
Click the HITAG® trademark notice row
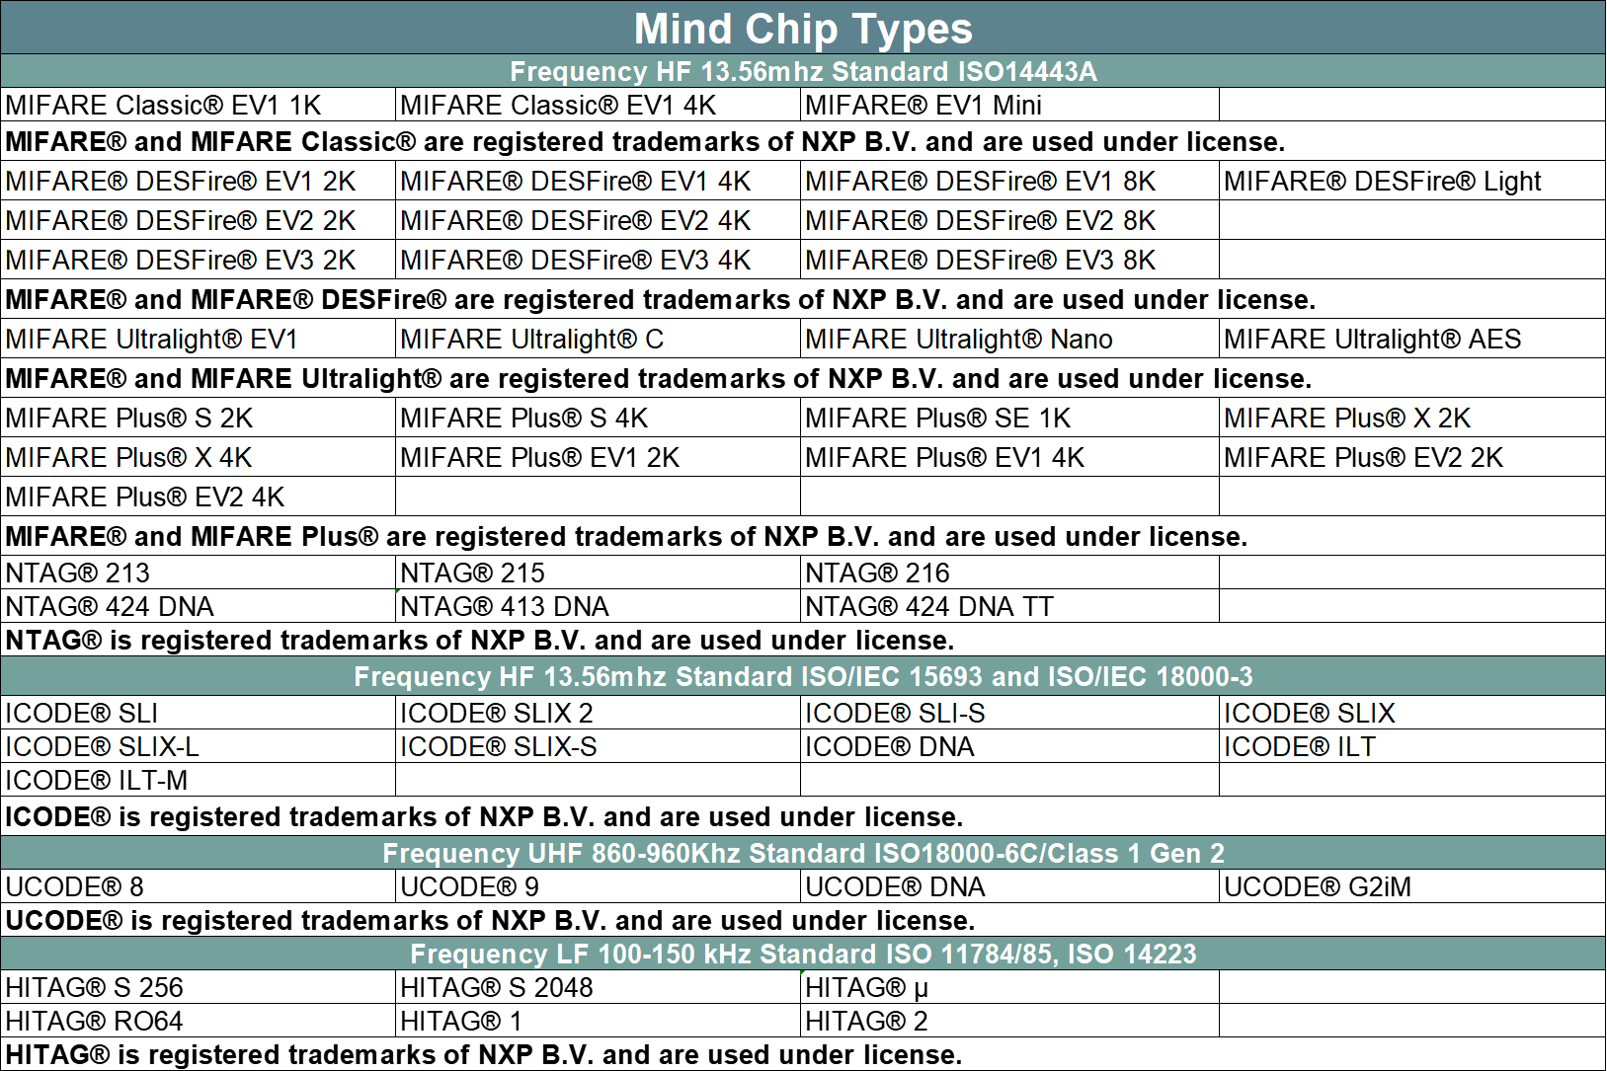(803, 1054)
